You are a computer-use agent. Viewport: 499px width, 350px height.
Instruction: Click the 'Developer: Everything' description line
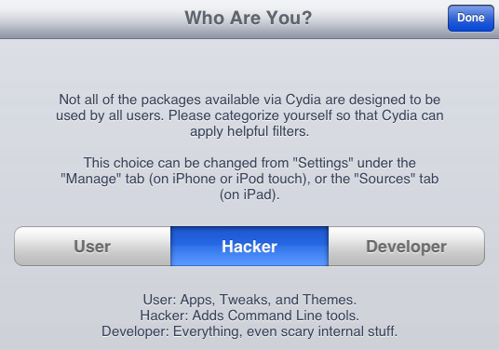(249, 331)
